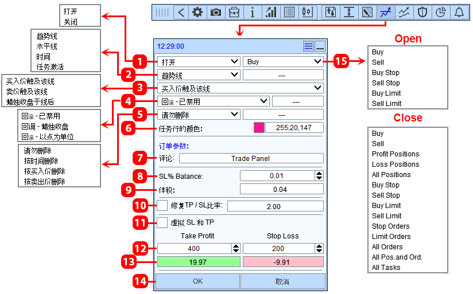Open the 打开 action dropdown
473x294 pixels.
pos(199,62)
